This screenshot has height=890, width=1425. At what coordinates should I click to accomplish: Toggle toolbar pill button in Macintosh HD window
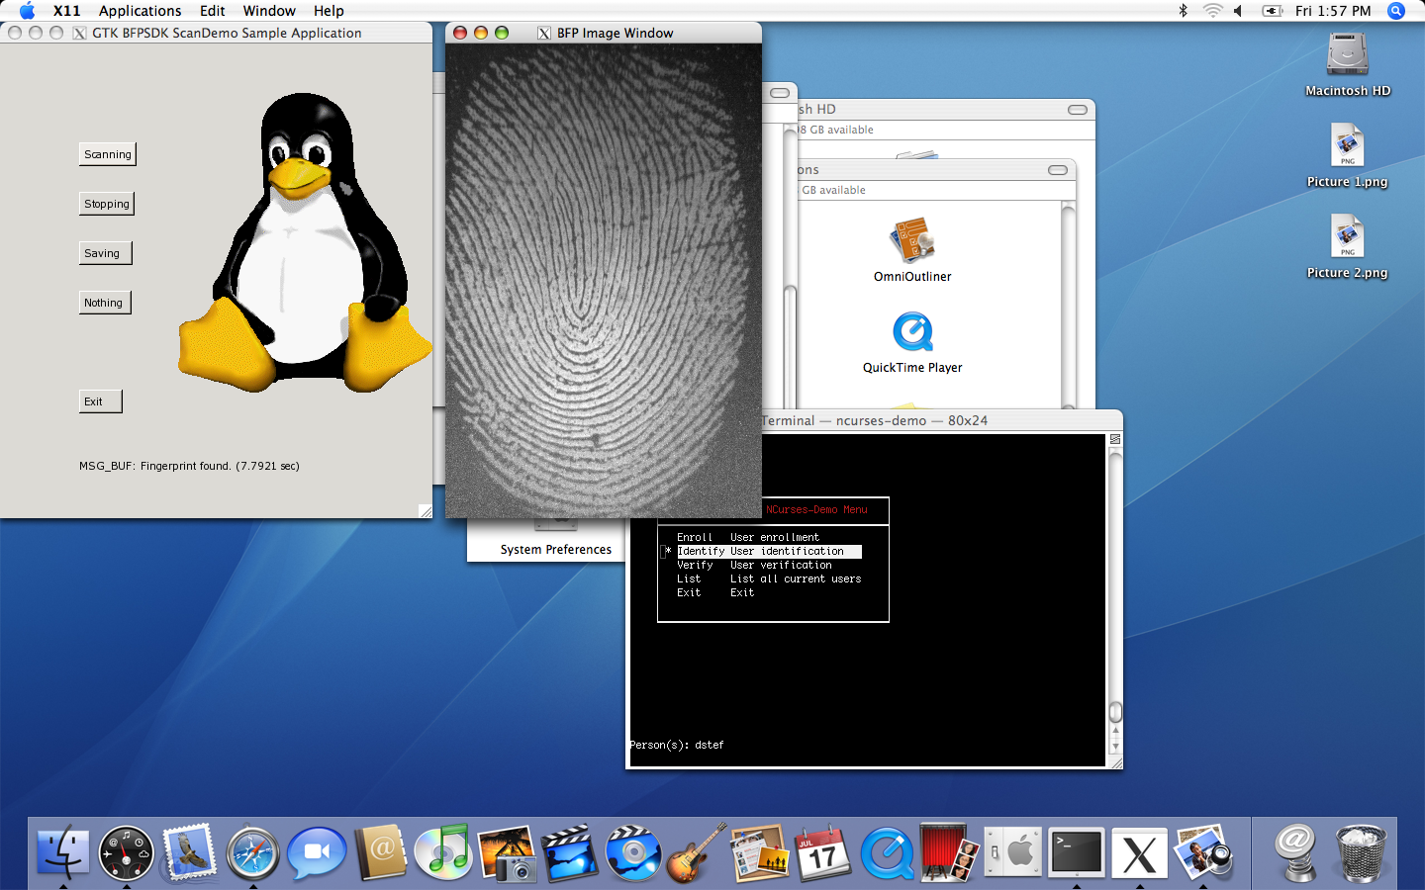click(x=1078, y=110)
